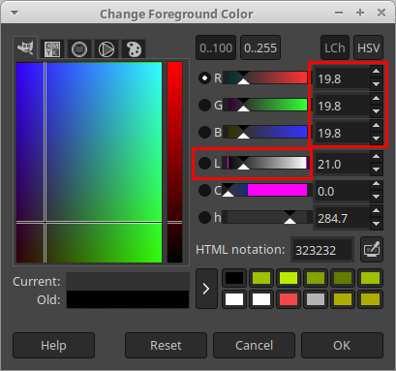Pick the dark olive top-row swatch
Screen dimensions: 396x371
[343, 278]
